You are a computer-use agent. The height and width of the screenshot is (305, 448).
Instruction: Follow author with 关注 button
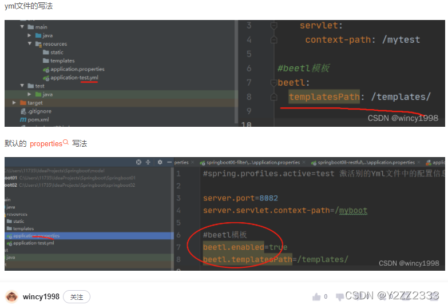77,297
